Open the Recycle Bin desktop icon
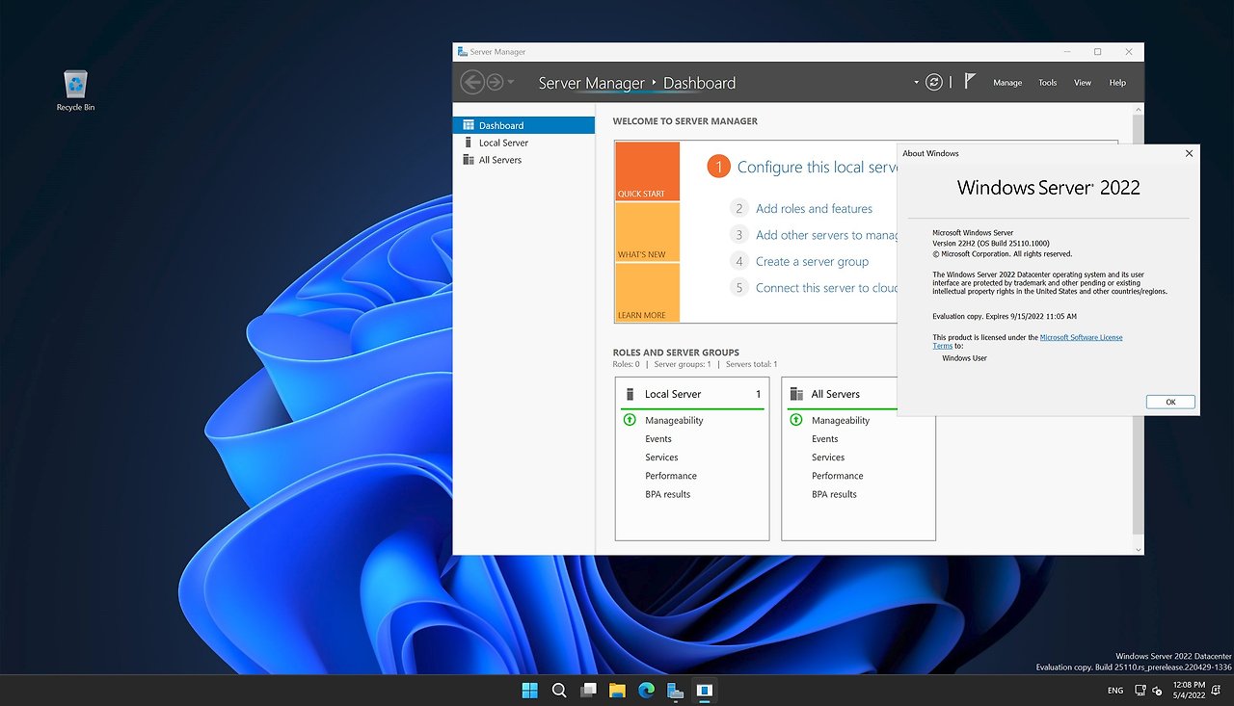Viewport: 1234px width, 706px height. tap(75, 91)
